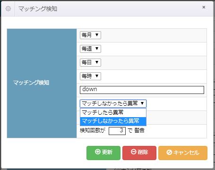This screenshot has width=215, height=170.
Task: Click the arrow of マッチしなかったら異常 dropdown
Action: (142, 103)
